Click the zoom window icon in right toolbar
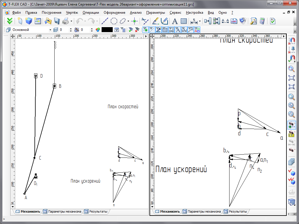The width and height of the screenshot is (299, 224). 291,69
